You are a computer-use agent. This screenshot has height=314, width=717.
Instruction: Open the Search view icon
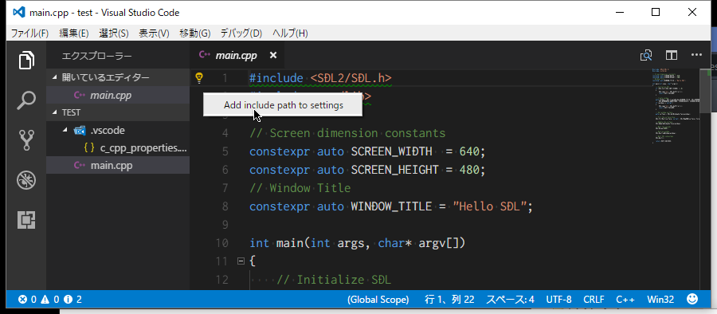(26, 100)
